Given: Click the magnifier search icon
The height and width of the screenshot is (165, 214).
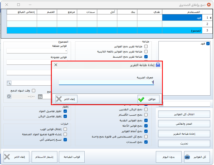Looking at the screenshot, I should click(9, 83).
